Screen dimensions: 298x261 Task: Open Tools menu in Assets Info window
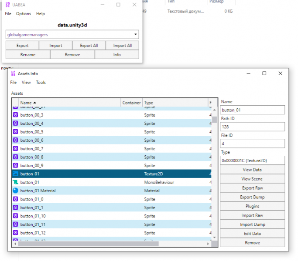41,83
